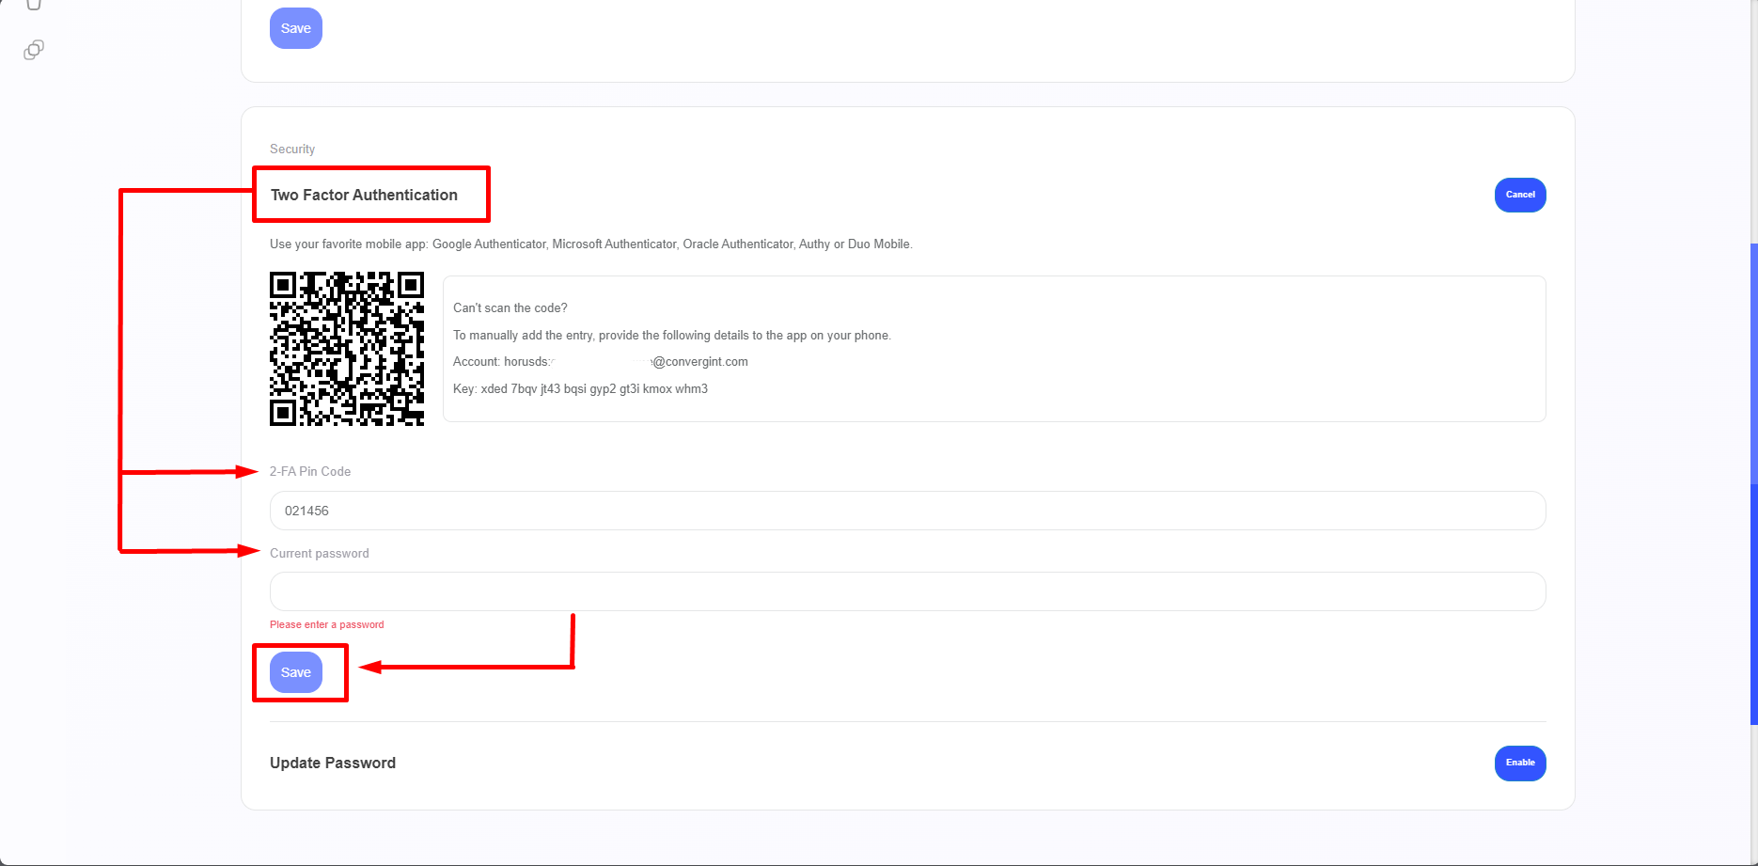Image resolution: width=1758 pixels, height=866 pixels.
Task: Click the "Please enter a password" error message
Action: 327,624
